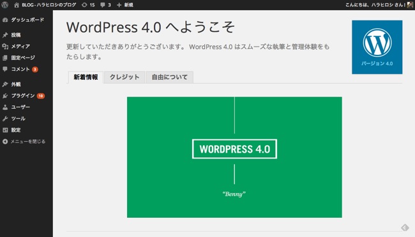Open the メディア media icon

(5, 47)
